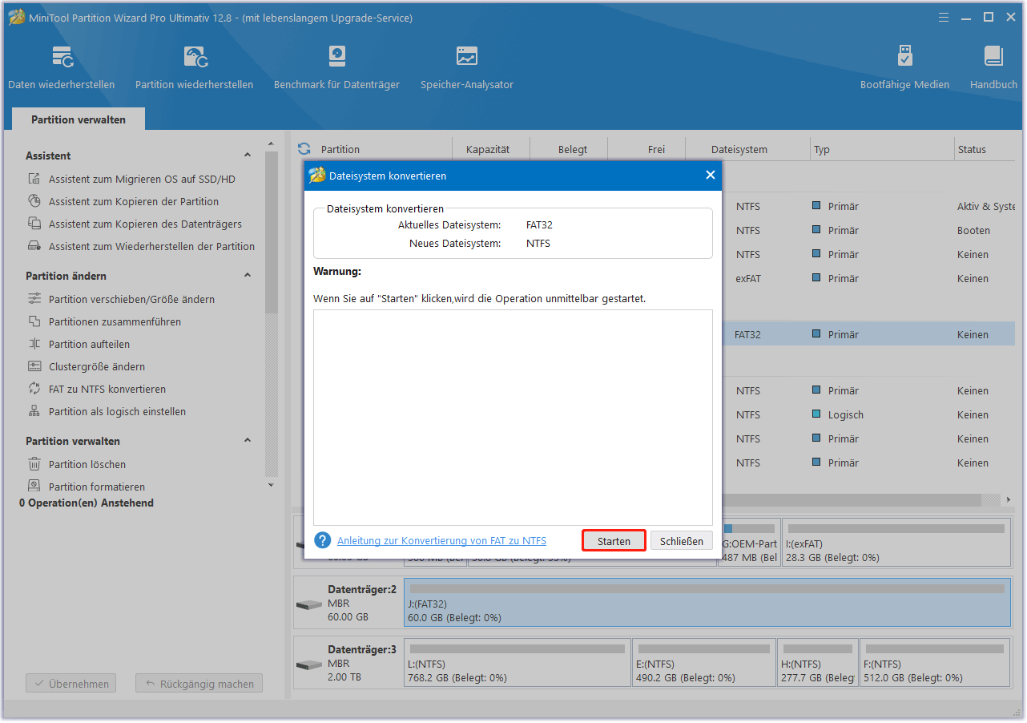Click the warning text area in dialog

coord(513,418)
